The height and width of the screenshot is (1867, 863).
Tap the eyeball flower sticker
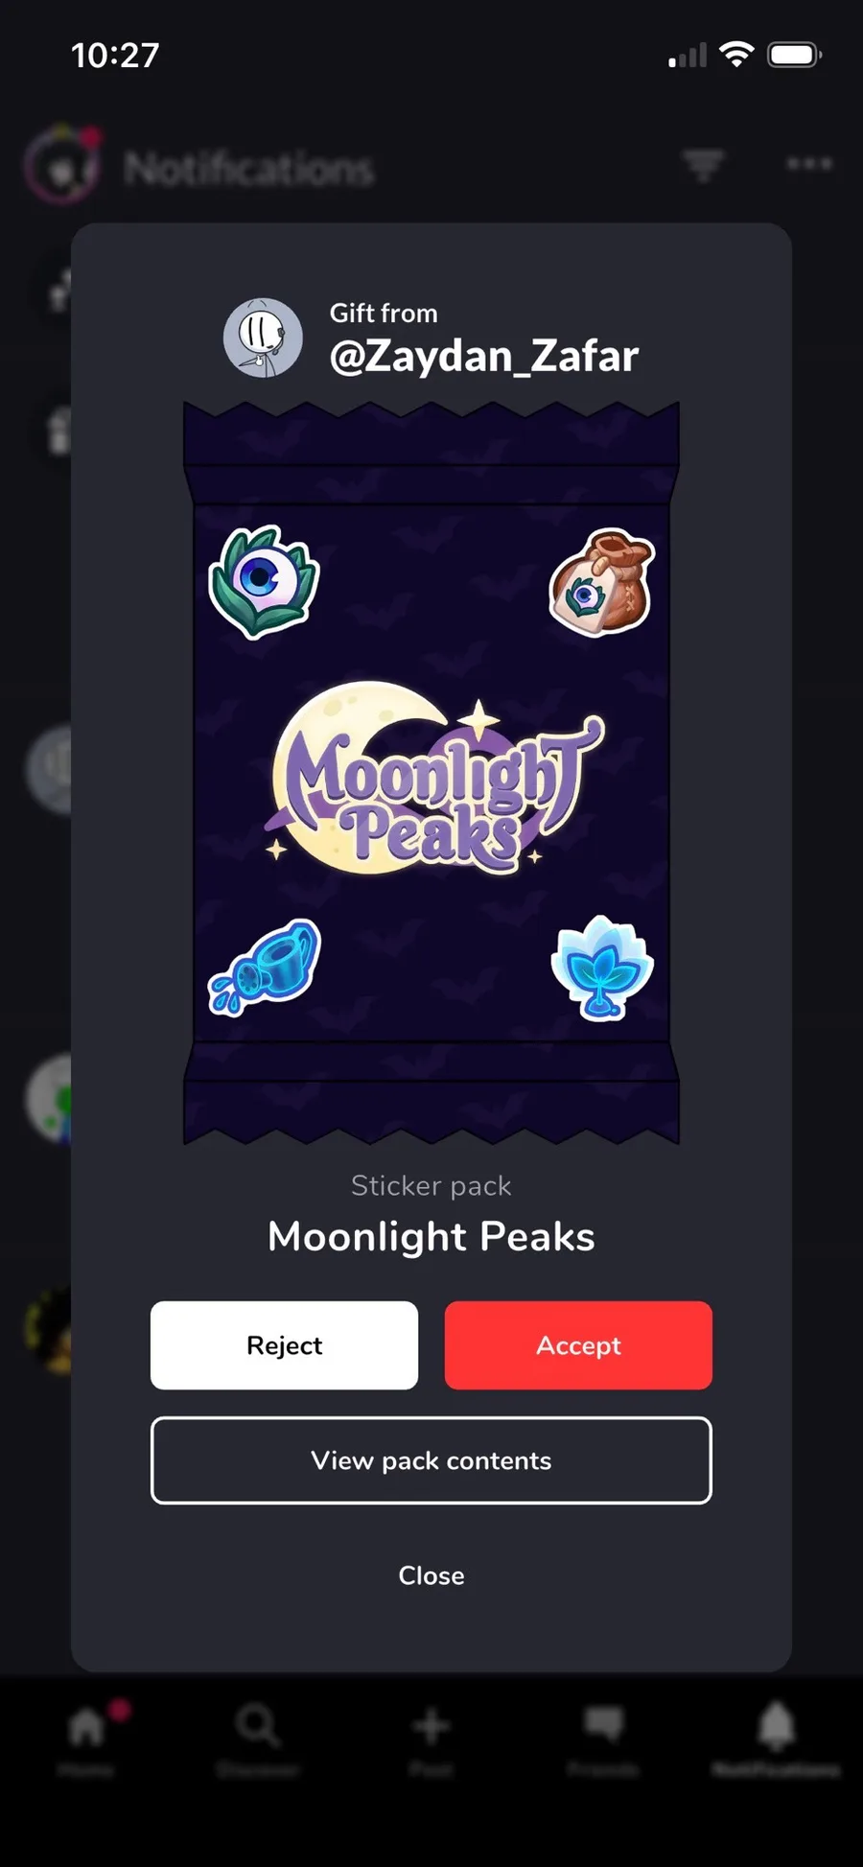[x=264, y=582]
